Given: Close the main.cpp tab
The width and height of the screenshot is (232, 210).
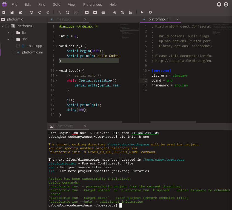Looking at the screenshot, I should (x=85, y=19).
